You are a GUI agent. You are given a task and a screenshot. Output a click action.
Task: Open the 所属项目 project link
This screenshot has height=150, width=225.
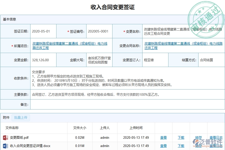tap(70, 45)
